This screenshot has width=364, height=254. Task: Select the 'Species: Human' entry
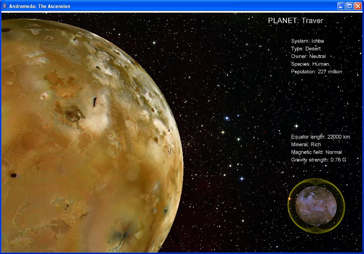coord(310,64)
